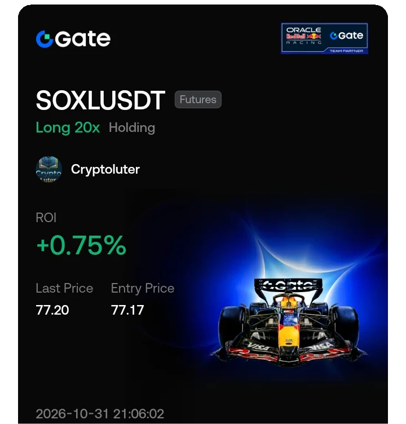Click the Entry Price value 77.17
Image resolution: width=406 pixels, height=424 pixels.
click(127, 310)
